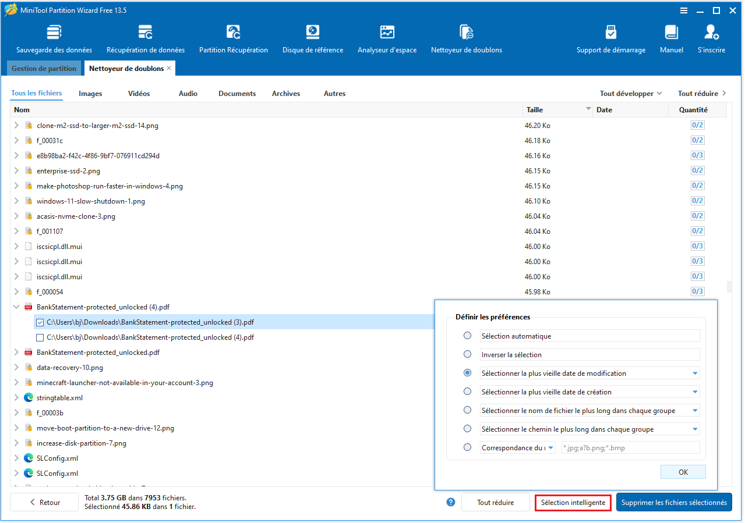The image size is (745, 523).
Task: Open the Sauvegarde des données tool
Action: click(54, 38)
